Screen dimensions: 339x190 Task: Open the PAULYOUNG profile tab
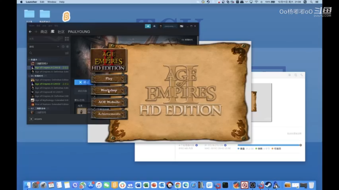79,32
